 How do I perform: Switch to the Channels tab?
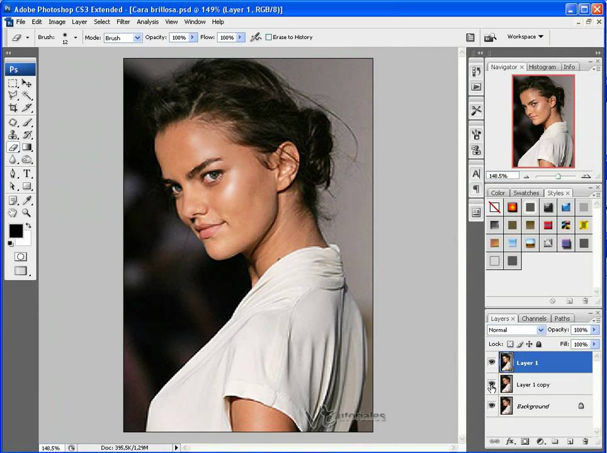coord(534,318)
